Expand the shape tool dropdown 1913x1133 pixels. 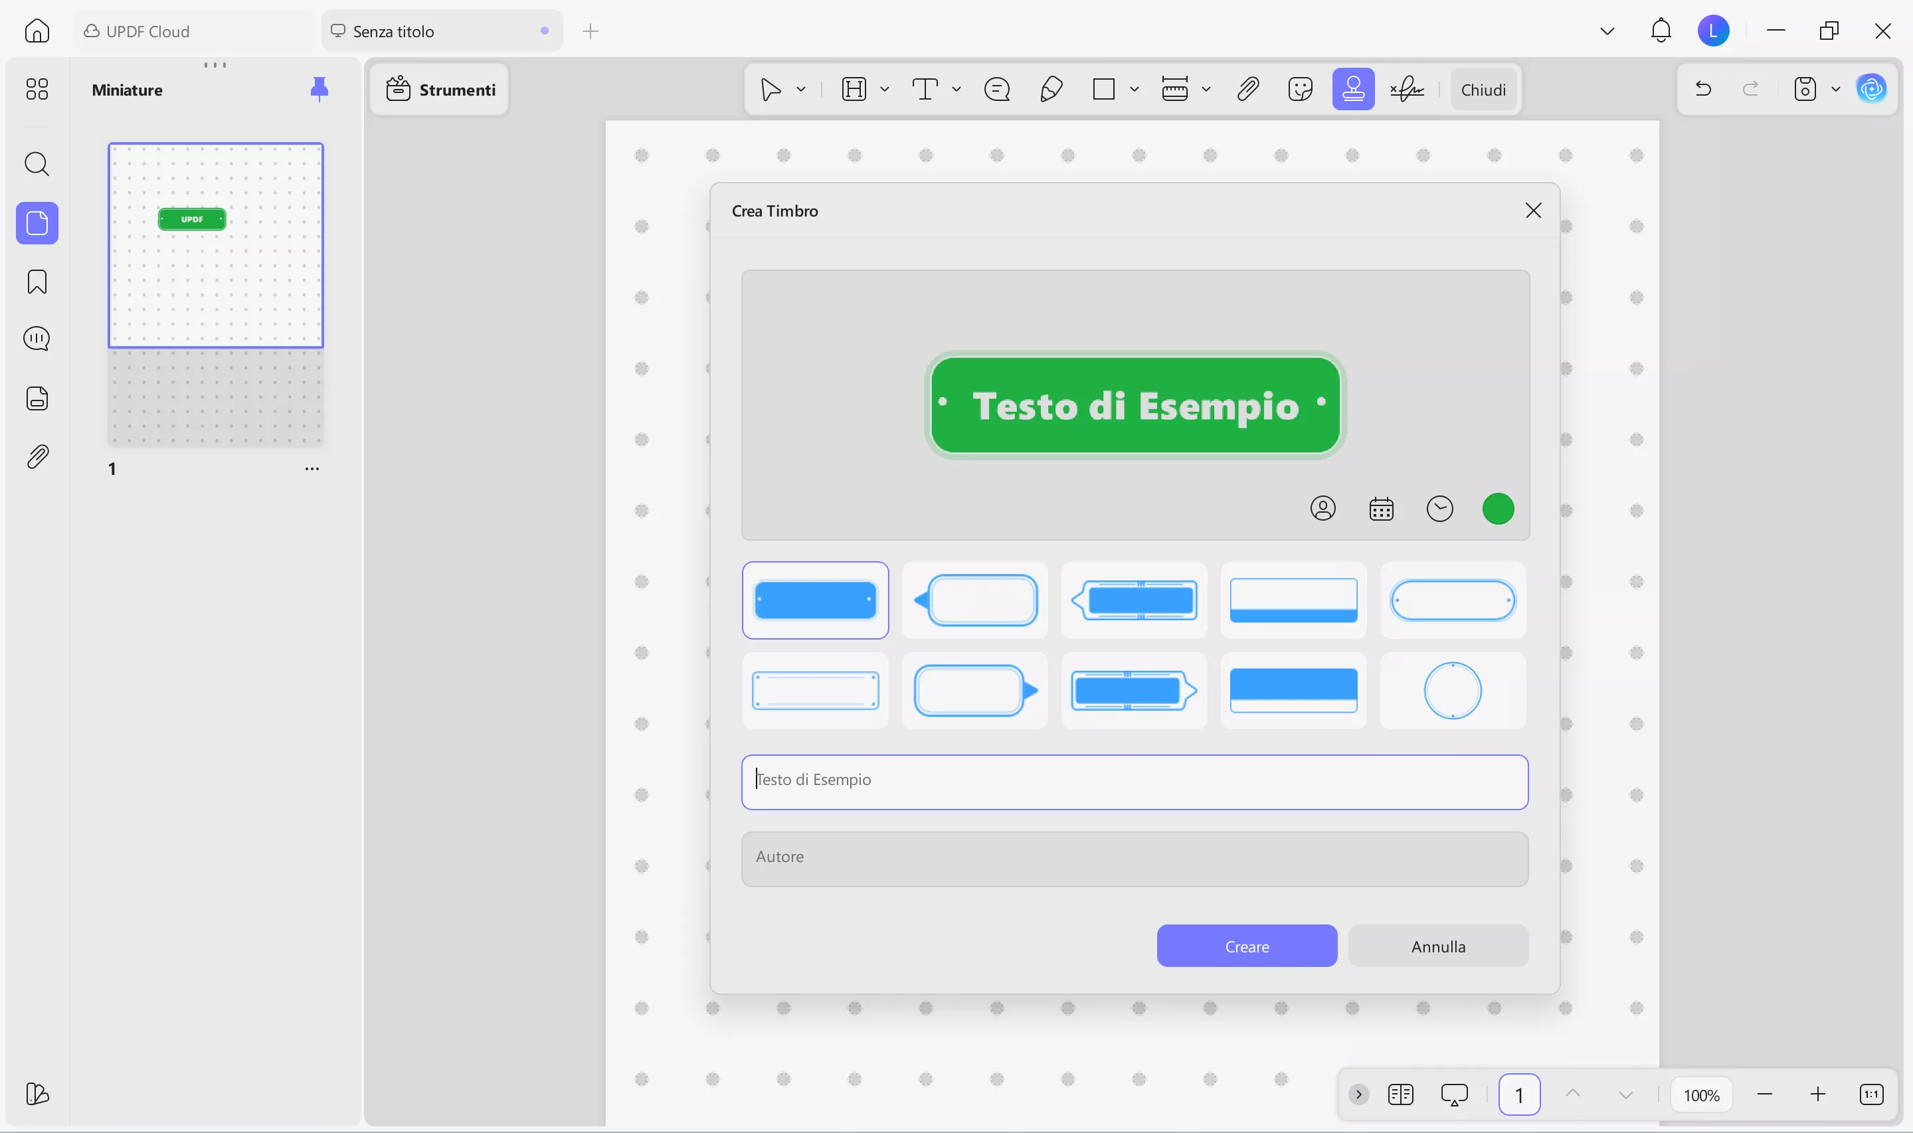point(1136,88)
